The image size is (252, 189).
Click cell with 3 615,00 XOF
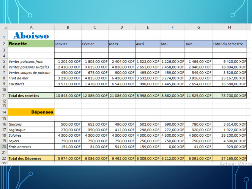tap(95, 67)
